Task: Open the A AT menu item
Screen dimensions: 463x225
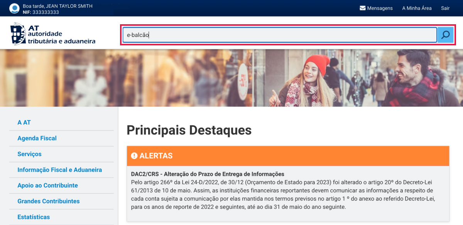Action: [24, 122]
